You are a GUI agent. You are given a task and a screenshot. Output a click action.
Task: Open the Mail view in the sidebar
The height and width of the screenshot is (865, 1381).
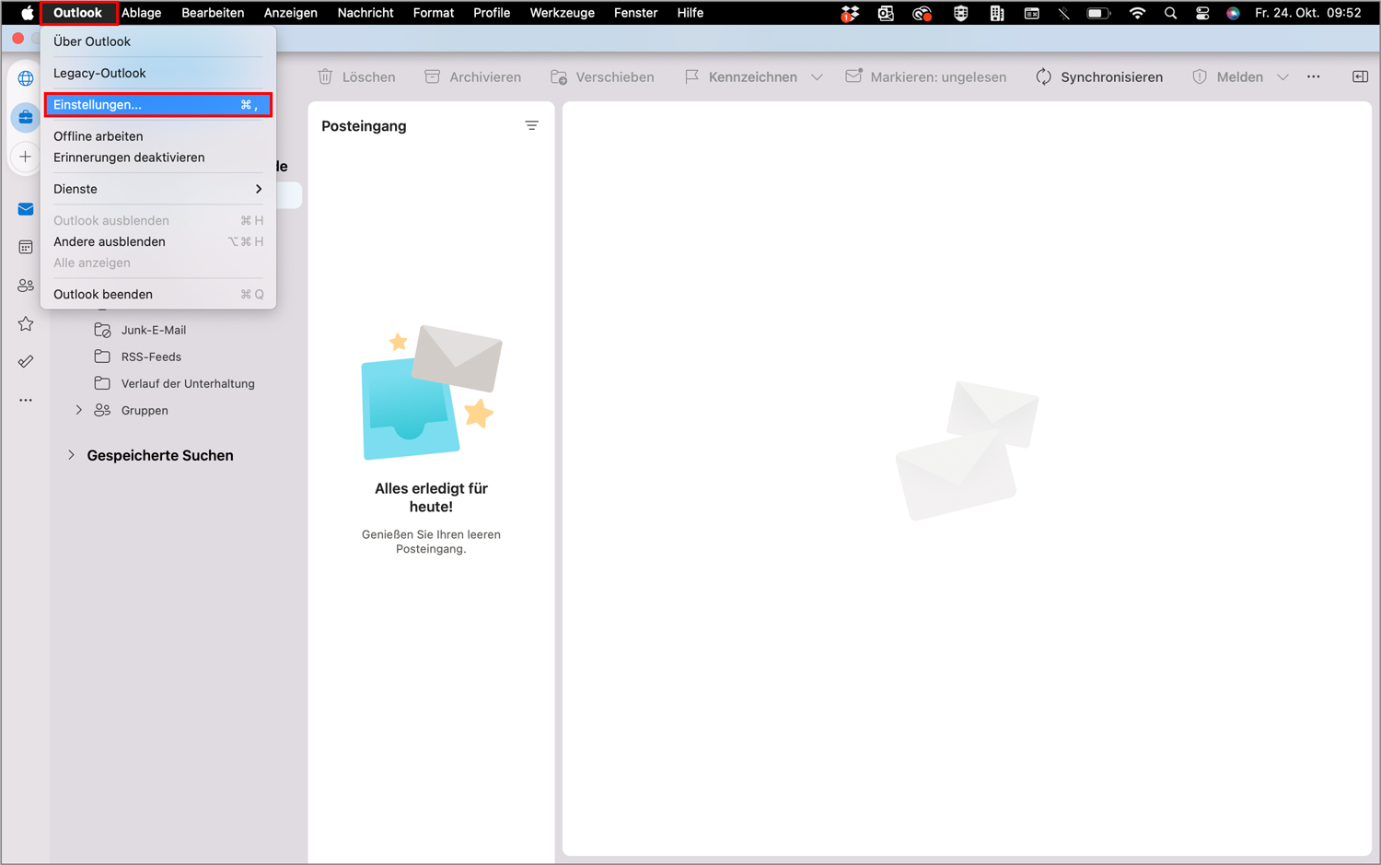point(25,209)
